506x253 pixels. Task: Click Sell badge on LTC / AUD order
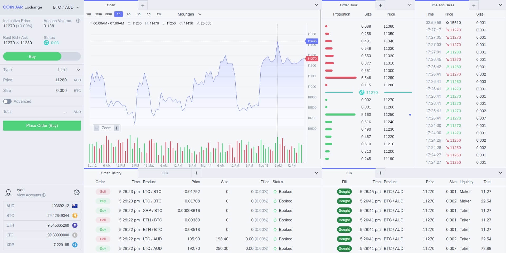pos(103,239)
